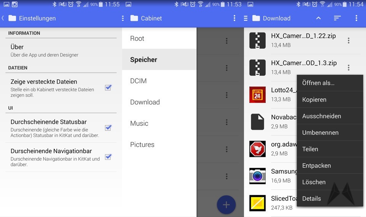
Task: Select Speicher in the drawer list
Action: click(144, 59)
